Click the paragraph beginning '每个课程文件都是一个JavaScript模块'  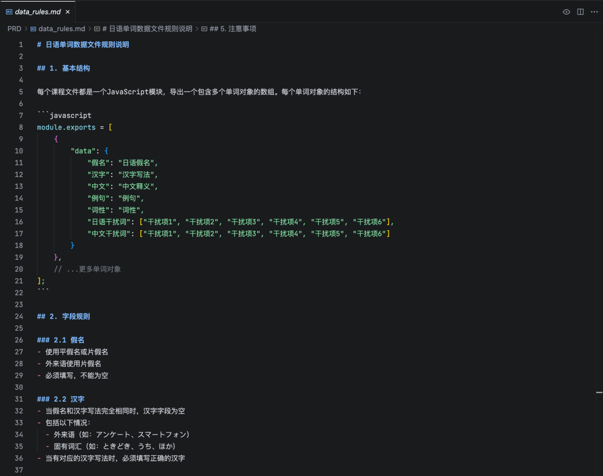pos(199,92)
